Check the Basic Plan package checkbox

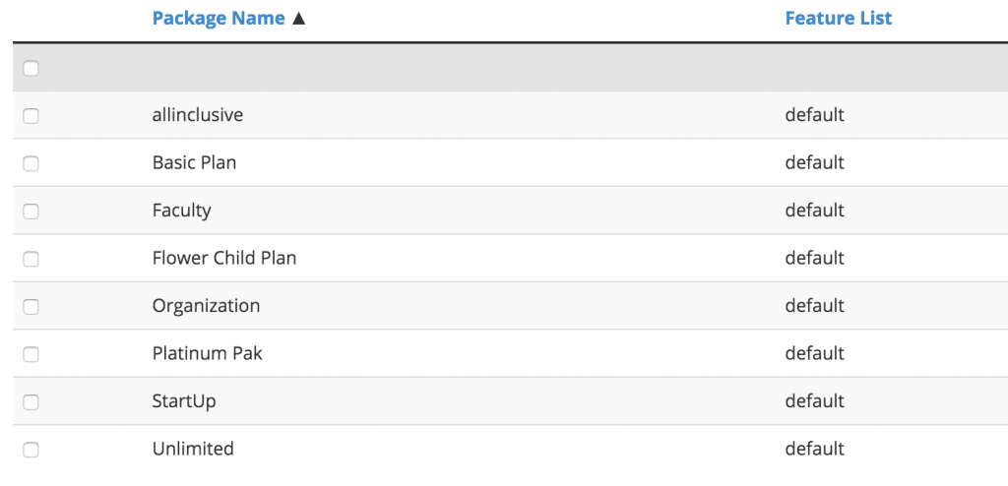point(31,163)
